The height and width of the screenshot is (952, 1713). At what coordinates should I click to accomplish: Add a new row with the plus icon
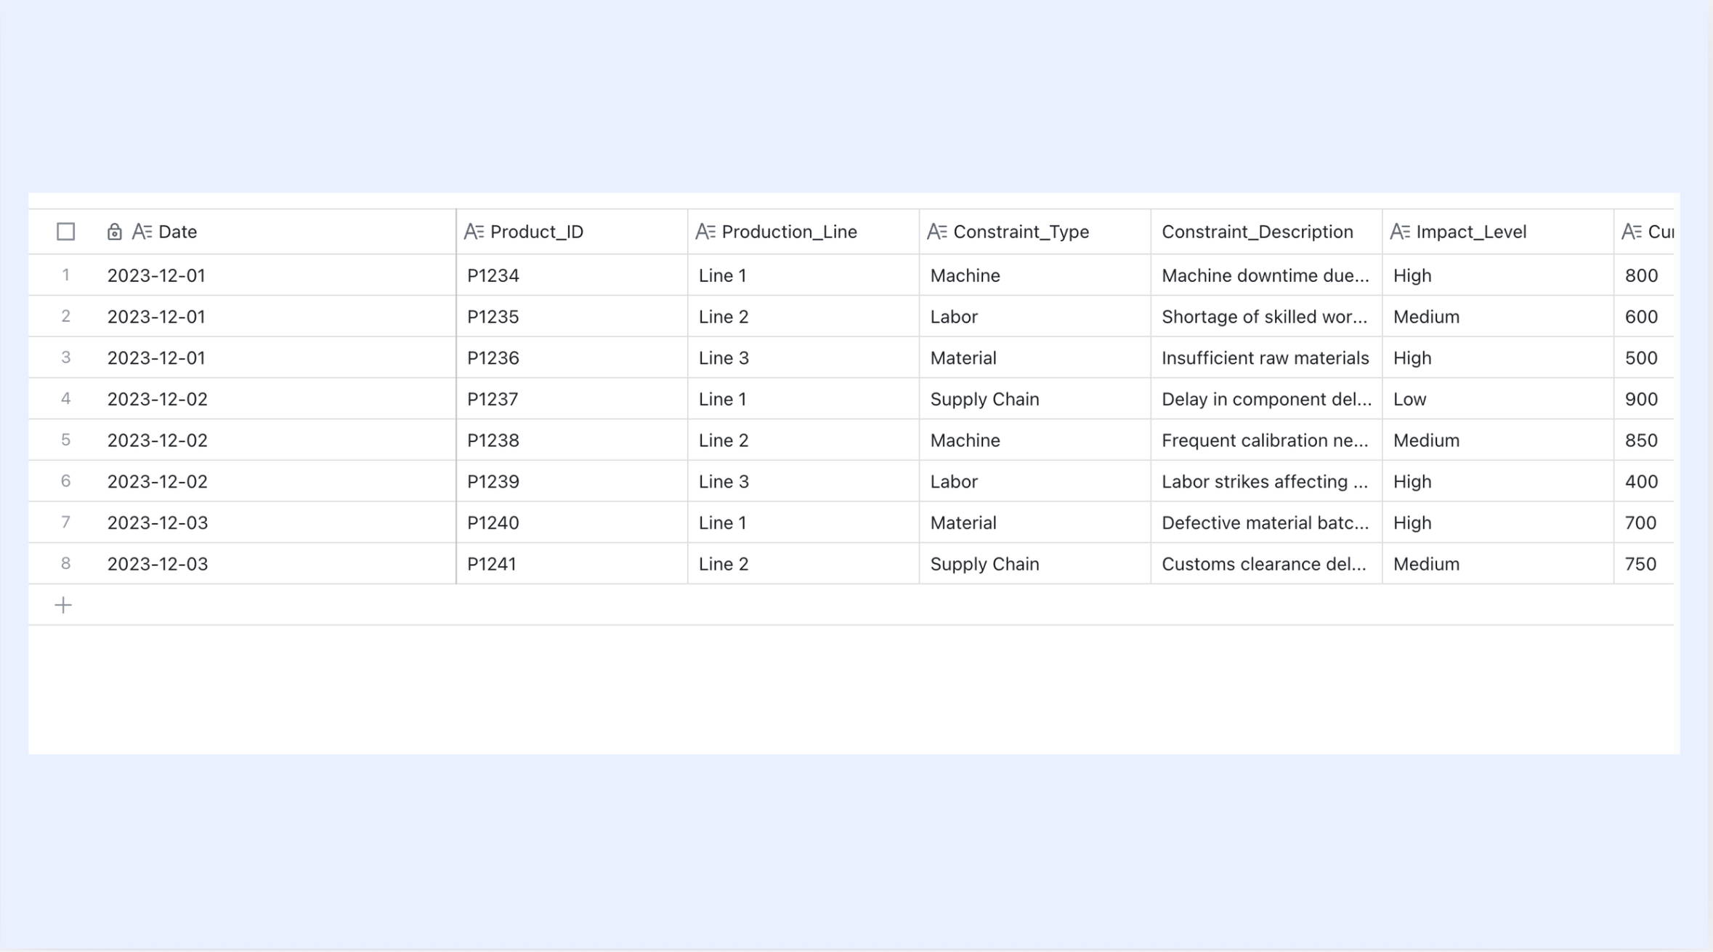[63, 605]
